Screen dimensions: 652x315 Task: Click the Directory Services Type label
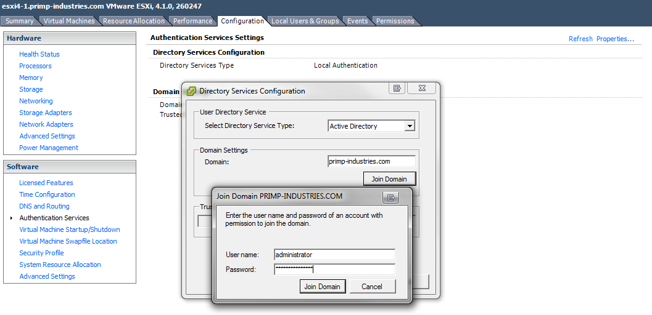pos(197,65)
